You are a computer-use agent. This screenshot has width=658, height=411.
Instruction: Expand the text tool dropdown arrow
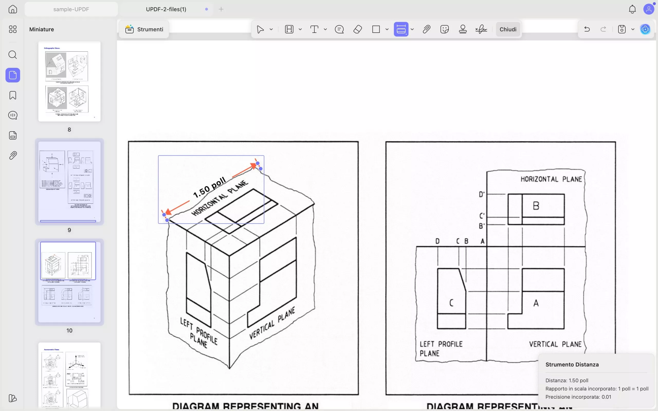pos(325,29)
